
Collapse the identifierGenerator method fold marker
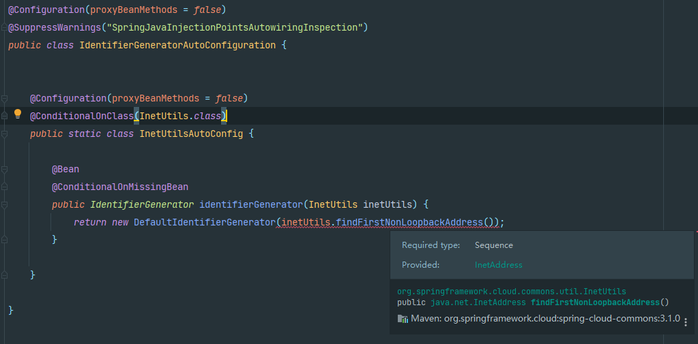(x=4, y=205)
